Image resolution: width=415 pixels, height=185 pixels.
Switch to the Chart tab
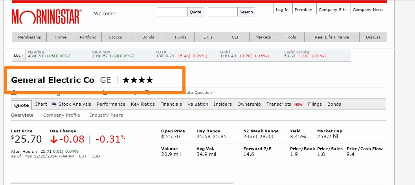[x=41, y=104]
